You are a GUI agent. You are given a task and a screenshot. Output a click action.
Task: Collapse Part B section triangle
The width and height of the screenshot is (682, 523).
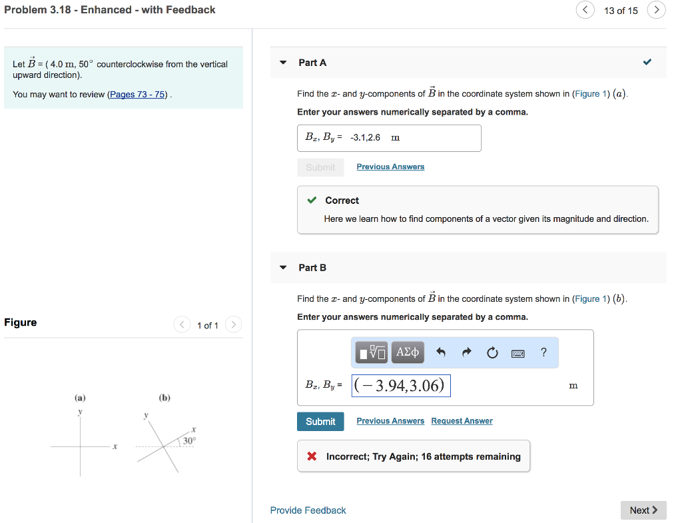[x=283, y=268]
